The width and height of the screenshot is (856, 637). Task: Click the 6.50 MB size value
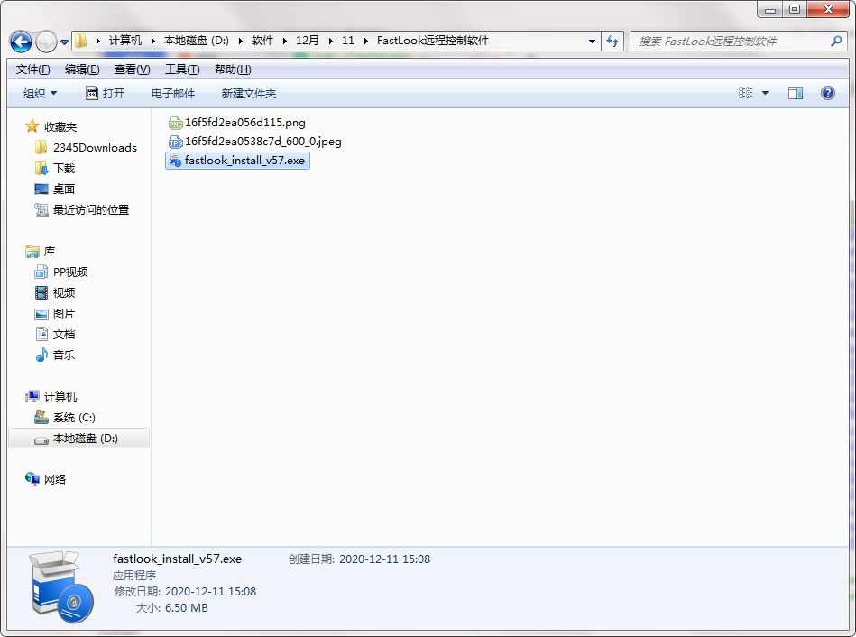click(x=187, y=608)
